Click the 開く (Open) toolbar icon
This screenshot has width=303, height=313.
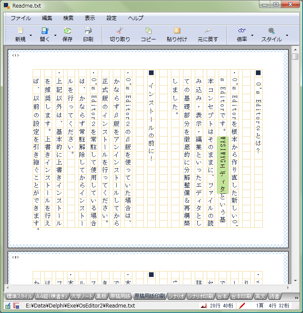point(45,31)
